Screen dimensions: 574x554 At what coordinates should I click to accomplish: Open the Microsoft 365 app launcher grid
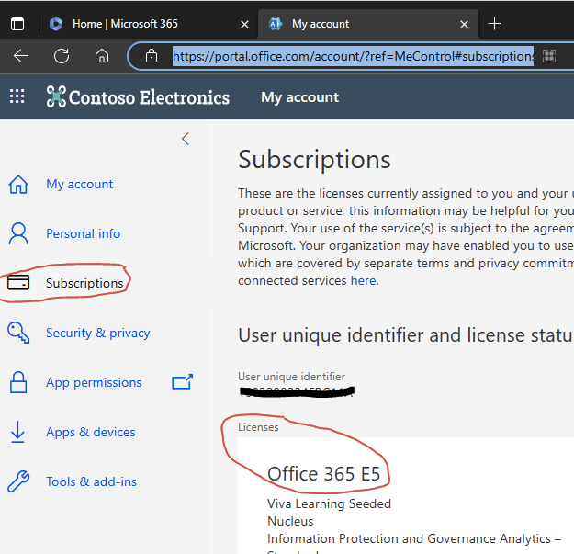17,96
